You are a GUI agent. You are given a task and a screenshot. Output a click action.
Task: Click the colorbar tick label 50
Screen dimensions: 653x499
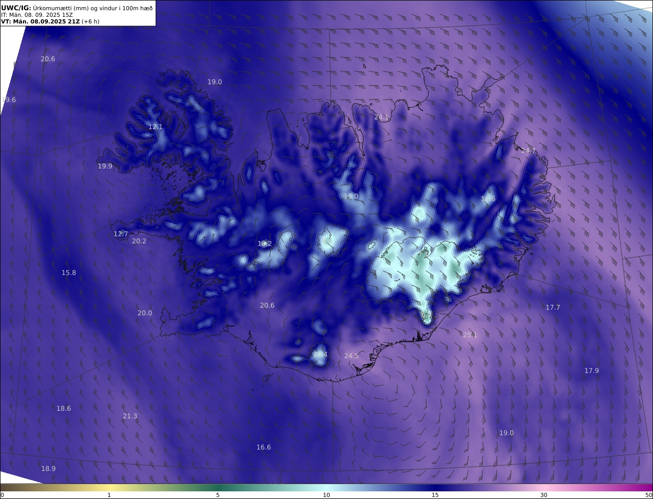pos(648,495)
